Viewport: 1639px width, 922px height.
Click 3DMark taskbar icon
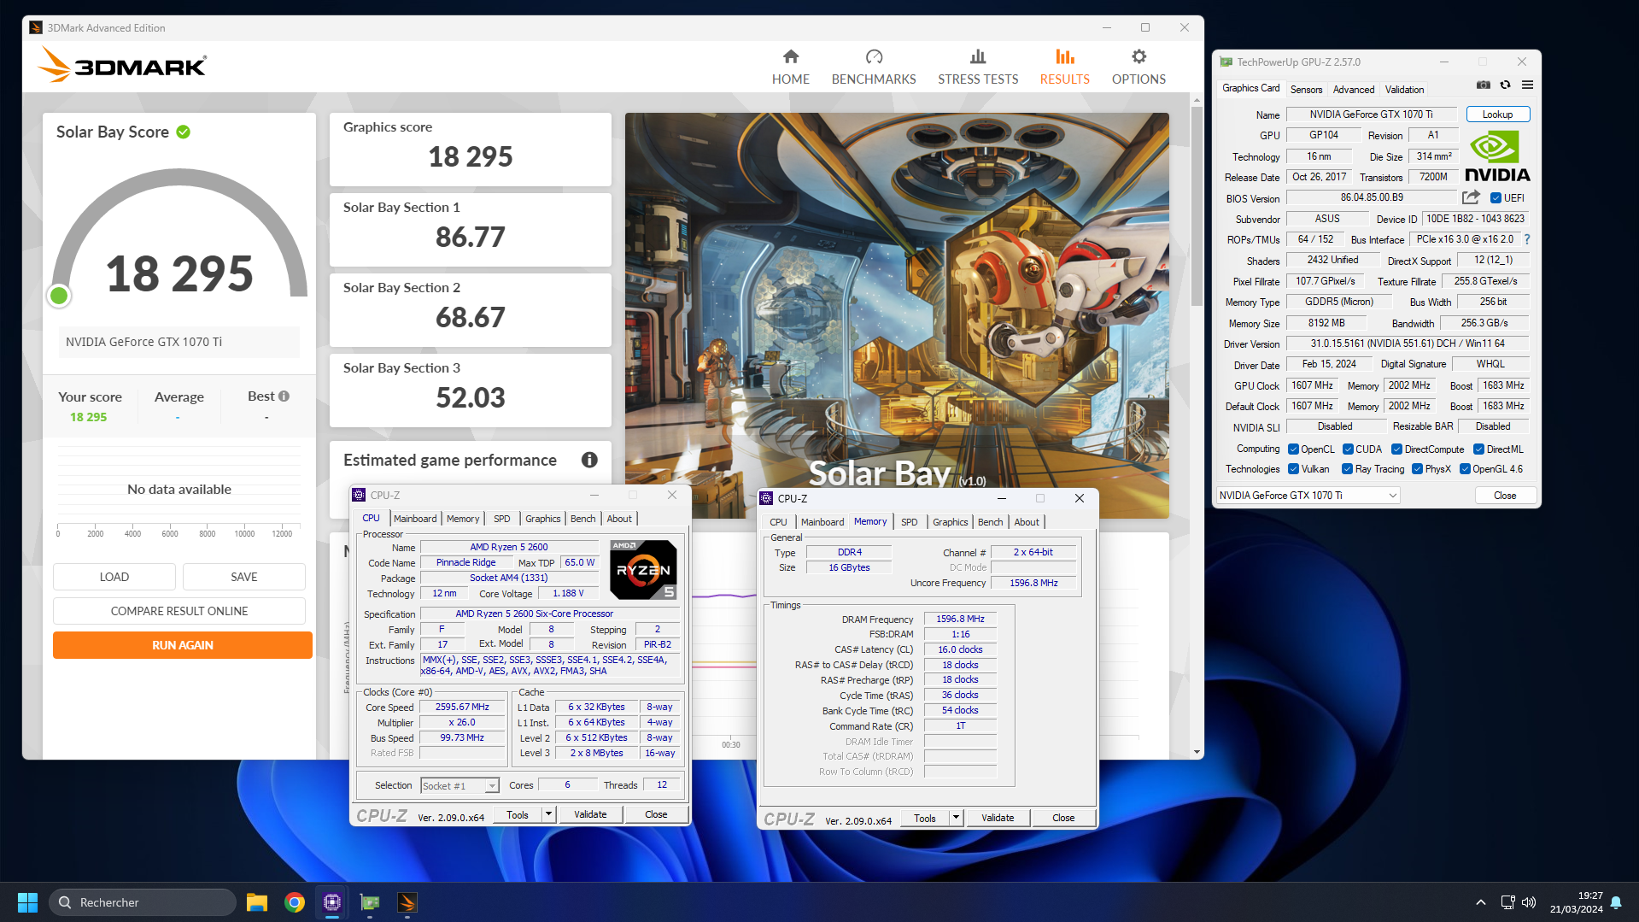point(407,902)
